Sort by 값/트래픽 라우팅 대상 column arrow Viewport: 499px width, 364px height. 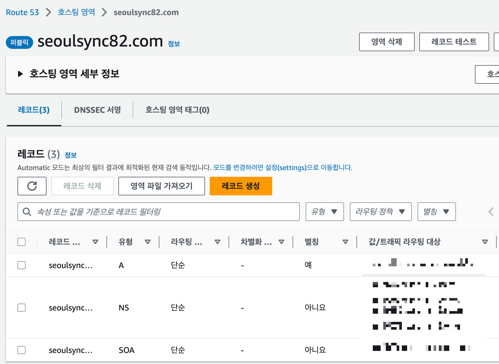click(485, 242)
